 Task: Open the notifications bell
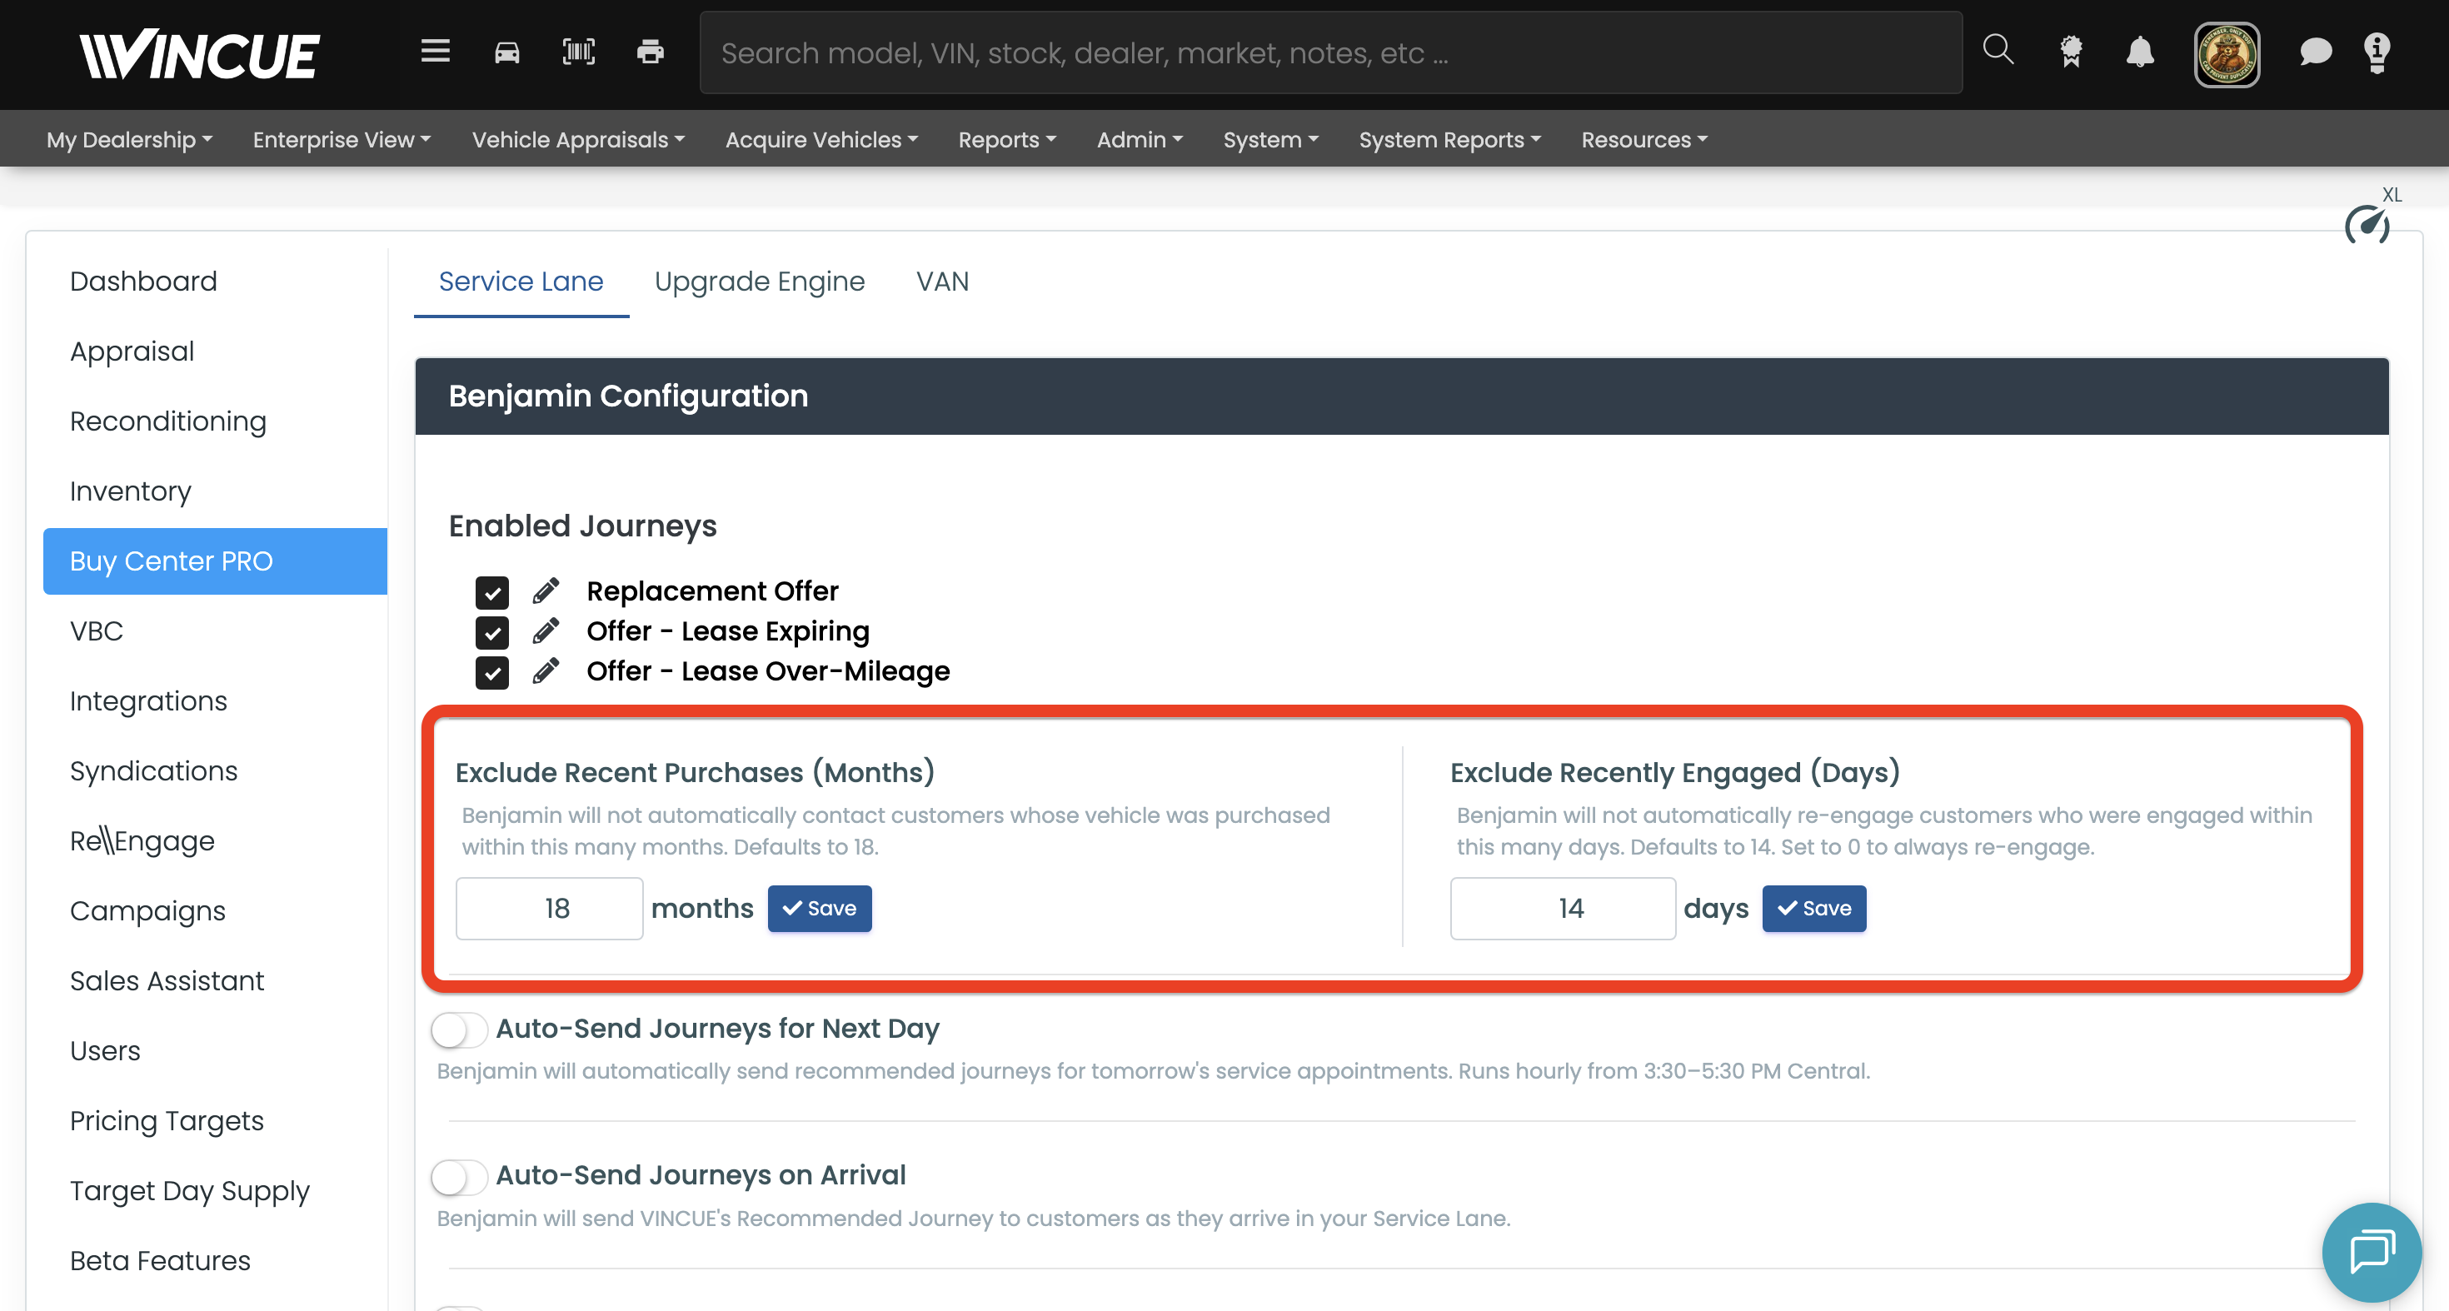2139,52
